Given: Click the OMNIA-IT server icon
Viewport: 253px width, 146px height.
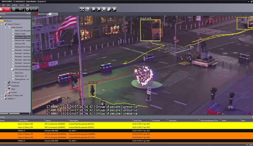Looking at the screenshot, I should (x=5, y=99).
